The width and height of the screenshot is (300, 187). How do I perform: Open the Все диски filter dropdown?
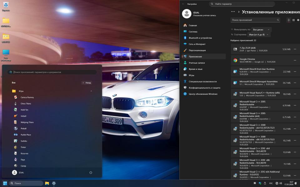(261, 29)
